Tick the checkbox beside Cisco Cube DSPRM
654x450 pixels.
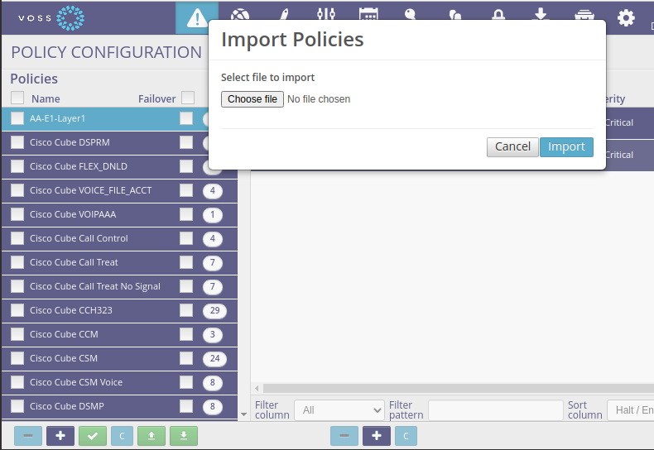click(17, 142)
